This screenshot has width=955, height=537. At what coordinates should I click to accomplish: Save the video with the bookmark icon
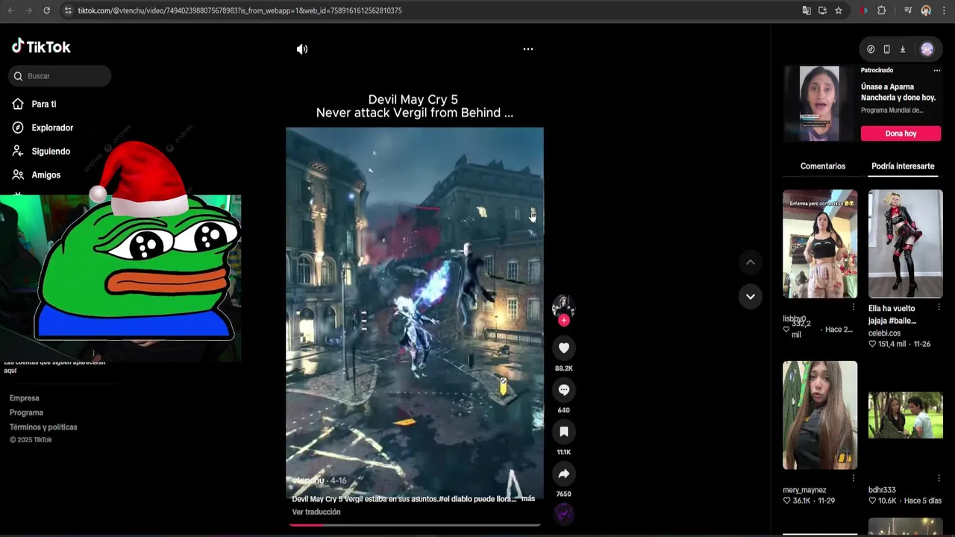point(564,432)
